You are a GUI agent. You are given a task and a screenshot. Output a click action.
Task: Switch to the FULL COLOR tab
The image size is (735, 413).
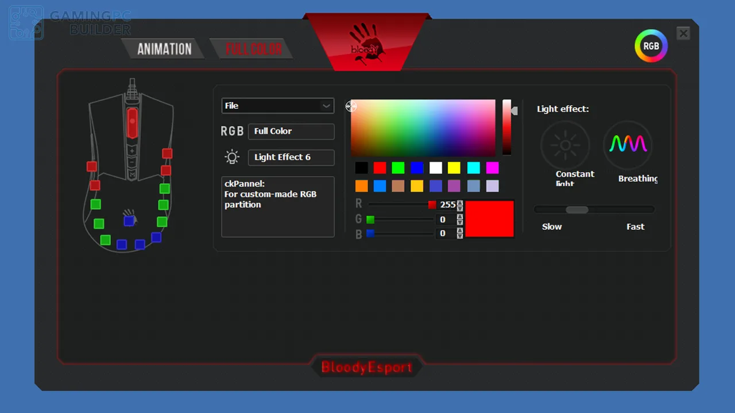point(253,49)
